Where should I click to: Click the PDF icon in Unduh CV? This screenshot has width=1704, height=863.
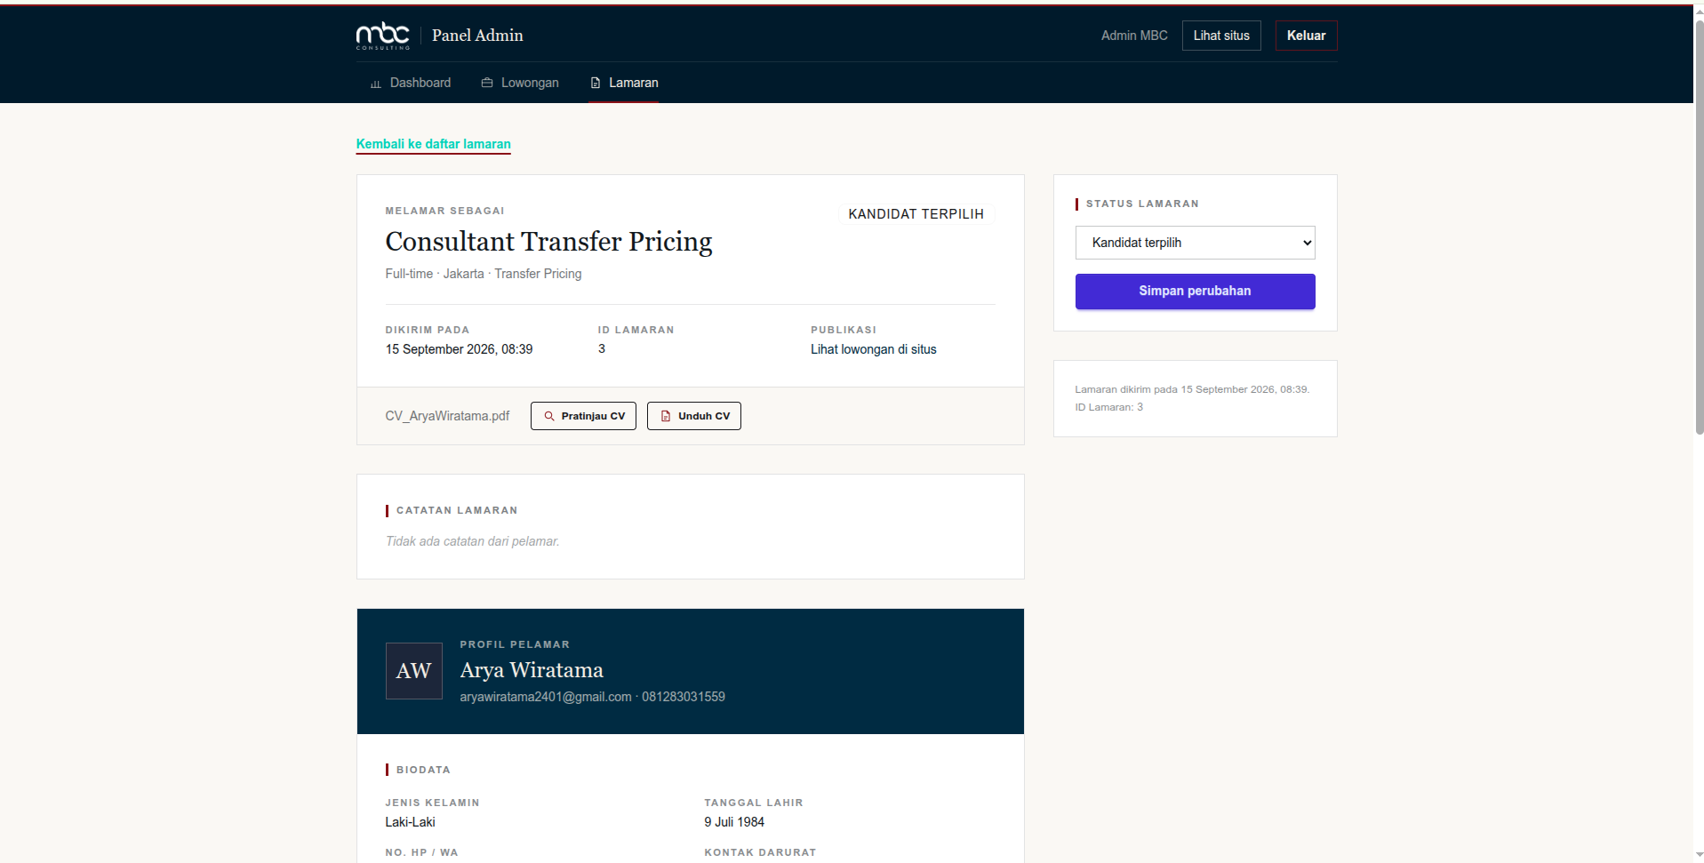666,416
